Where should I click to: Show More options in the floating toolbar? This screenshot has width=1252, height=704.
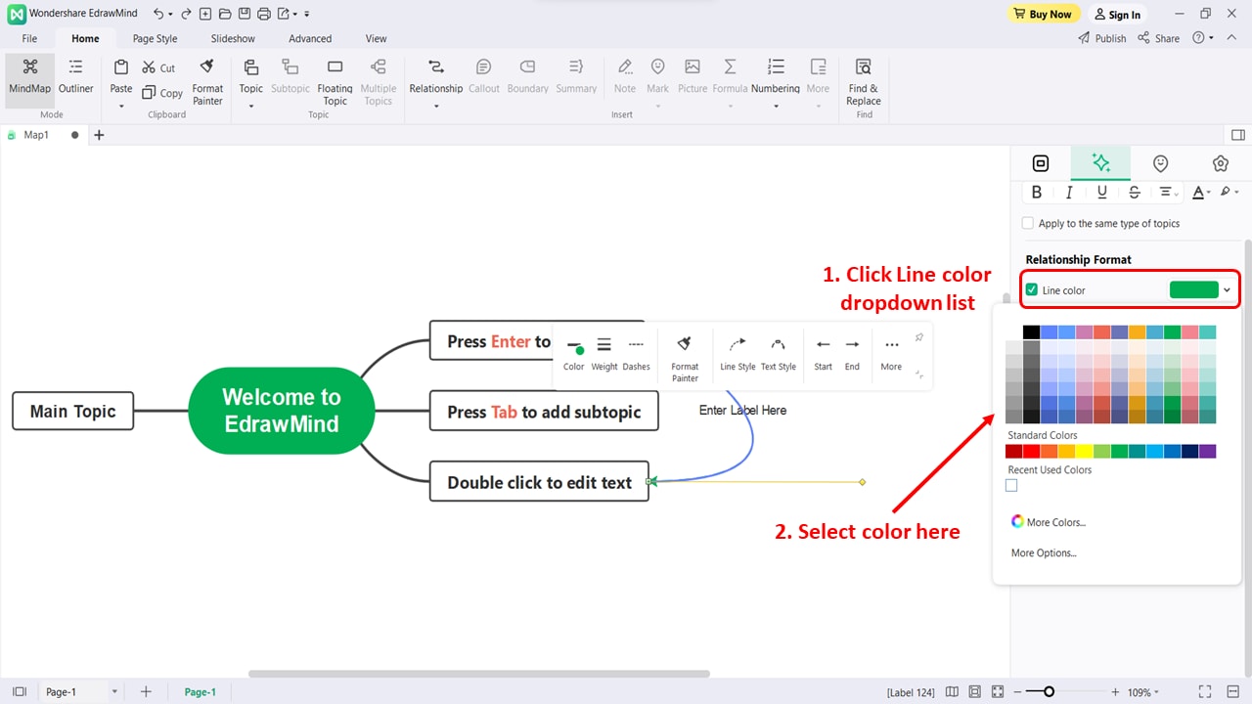[891, 354]
